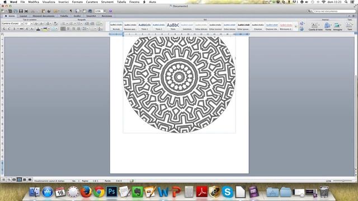Toggle underline (S) formatting
Image resolution: width=358 pixels, height=201 pixels.
tap(14, 29)
